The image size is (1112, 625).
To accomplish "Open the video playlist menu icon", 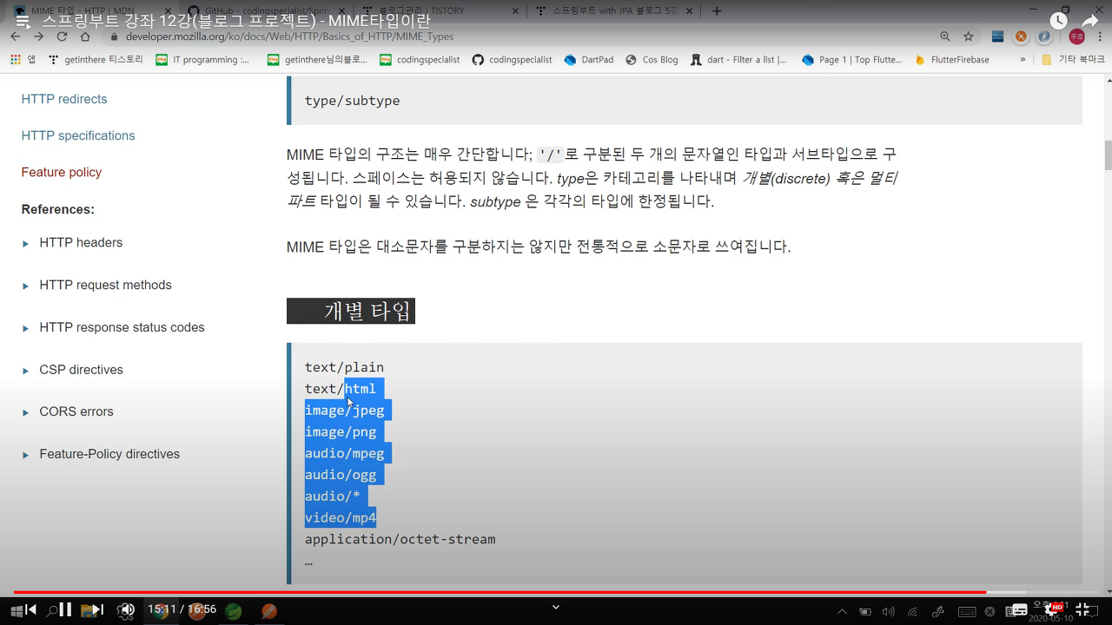I will (23, 22).
